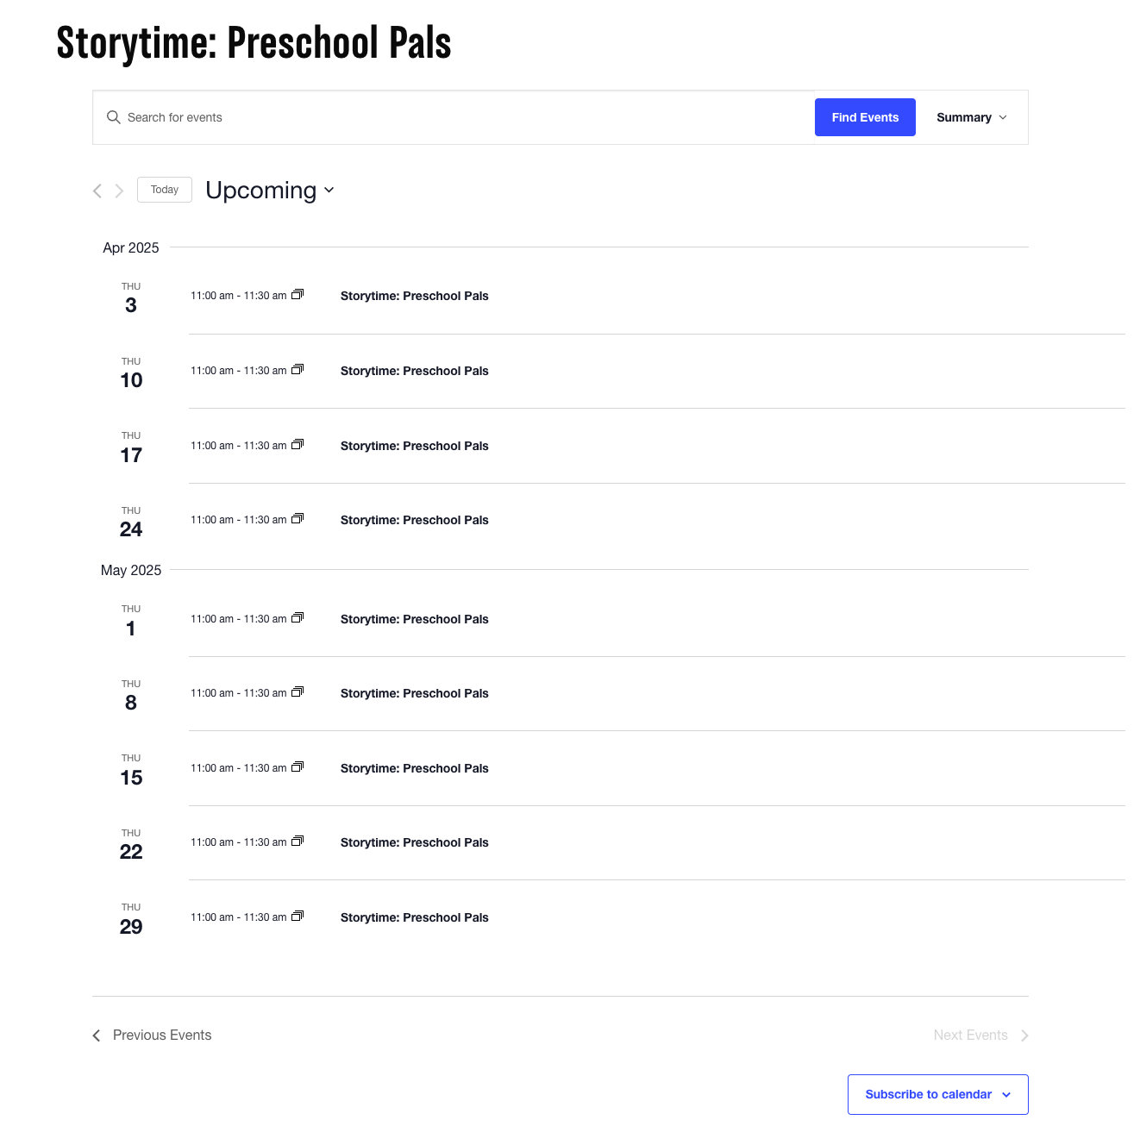Screen dimensions: 1140x1145
Task: Click the search magnifier icon
Action: point(113,117)
